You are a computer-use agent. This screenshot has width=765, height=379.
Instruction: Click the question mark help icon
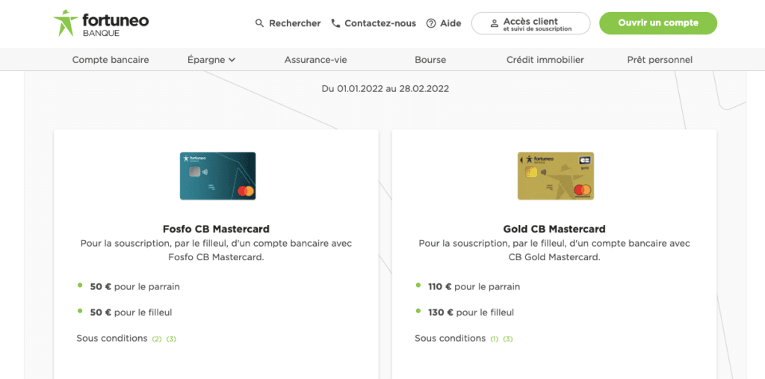click(x=431, y=23)
